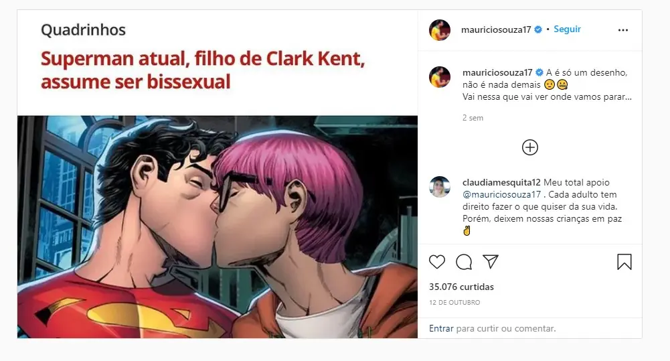Screen dimensions: 670x361
Task: Click the Seguir follow link
Action: click(567, 29)
